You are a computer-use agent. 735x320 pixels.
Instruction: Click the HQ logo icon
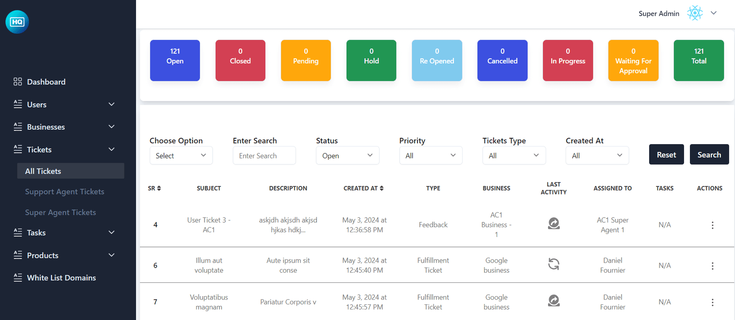17,22
